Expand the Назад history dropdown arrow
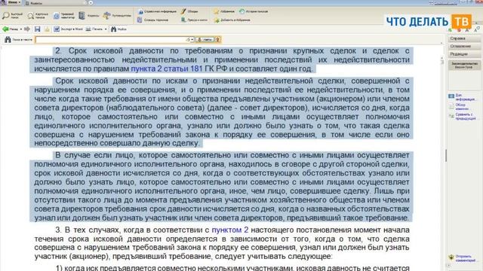The width and height of the screenshot is (483, 271). pyautogui.click(x=21, y=29)
